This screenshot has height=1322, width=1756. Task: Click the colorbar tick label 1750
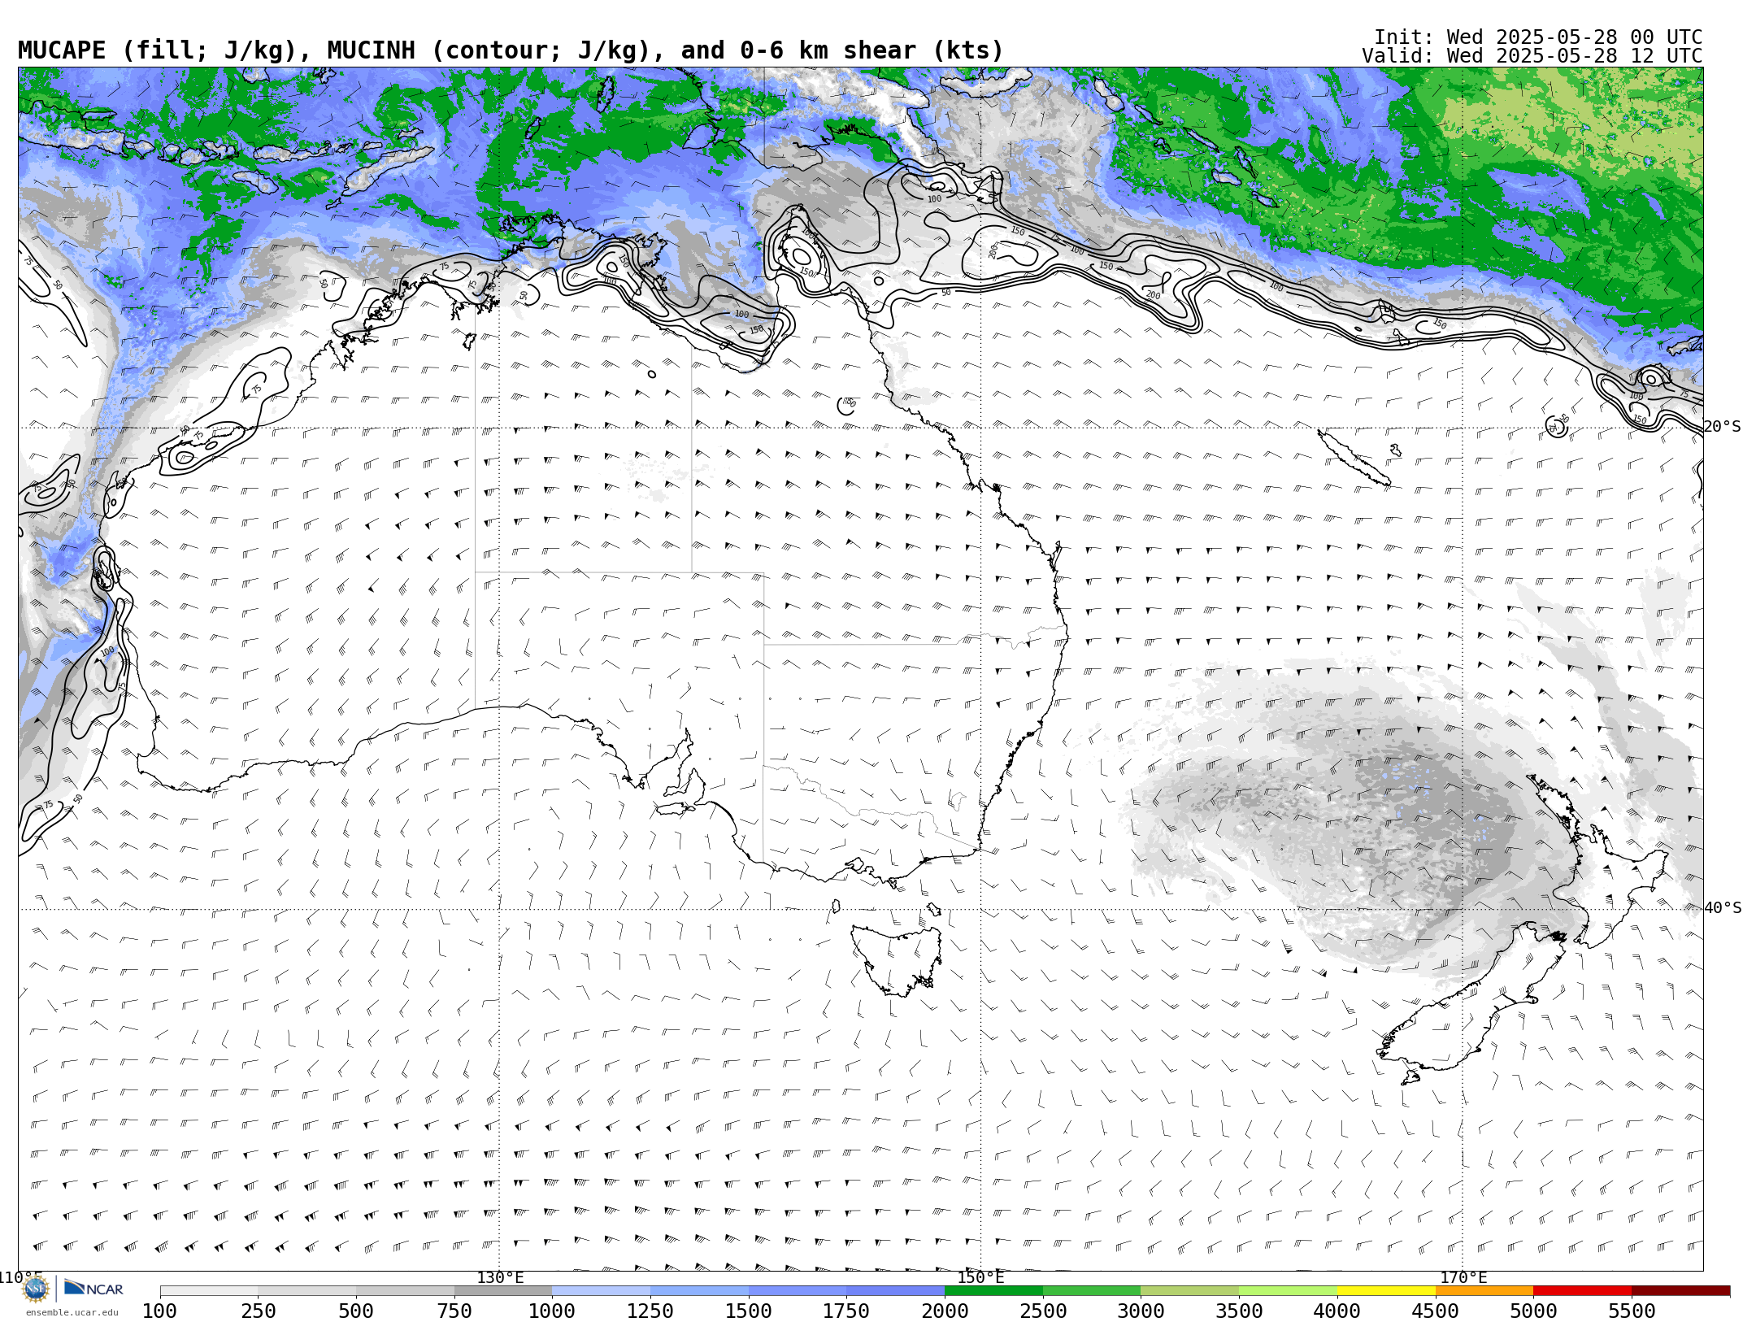pyautogui.click(x=846, y=1311)
